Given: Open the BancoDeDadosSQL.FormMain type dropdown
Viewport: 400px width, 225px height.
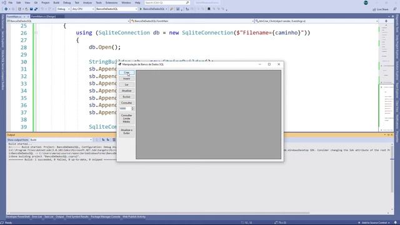Looking at the screenshot, I should tap(192, 21).
